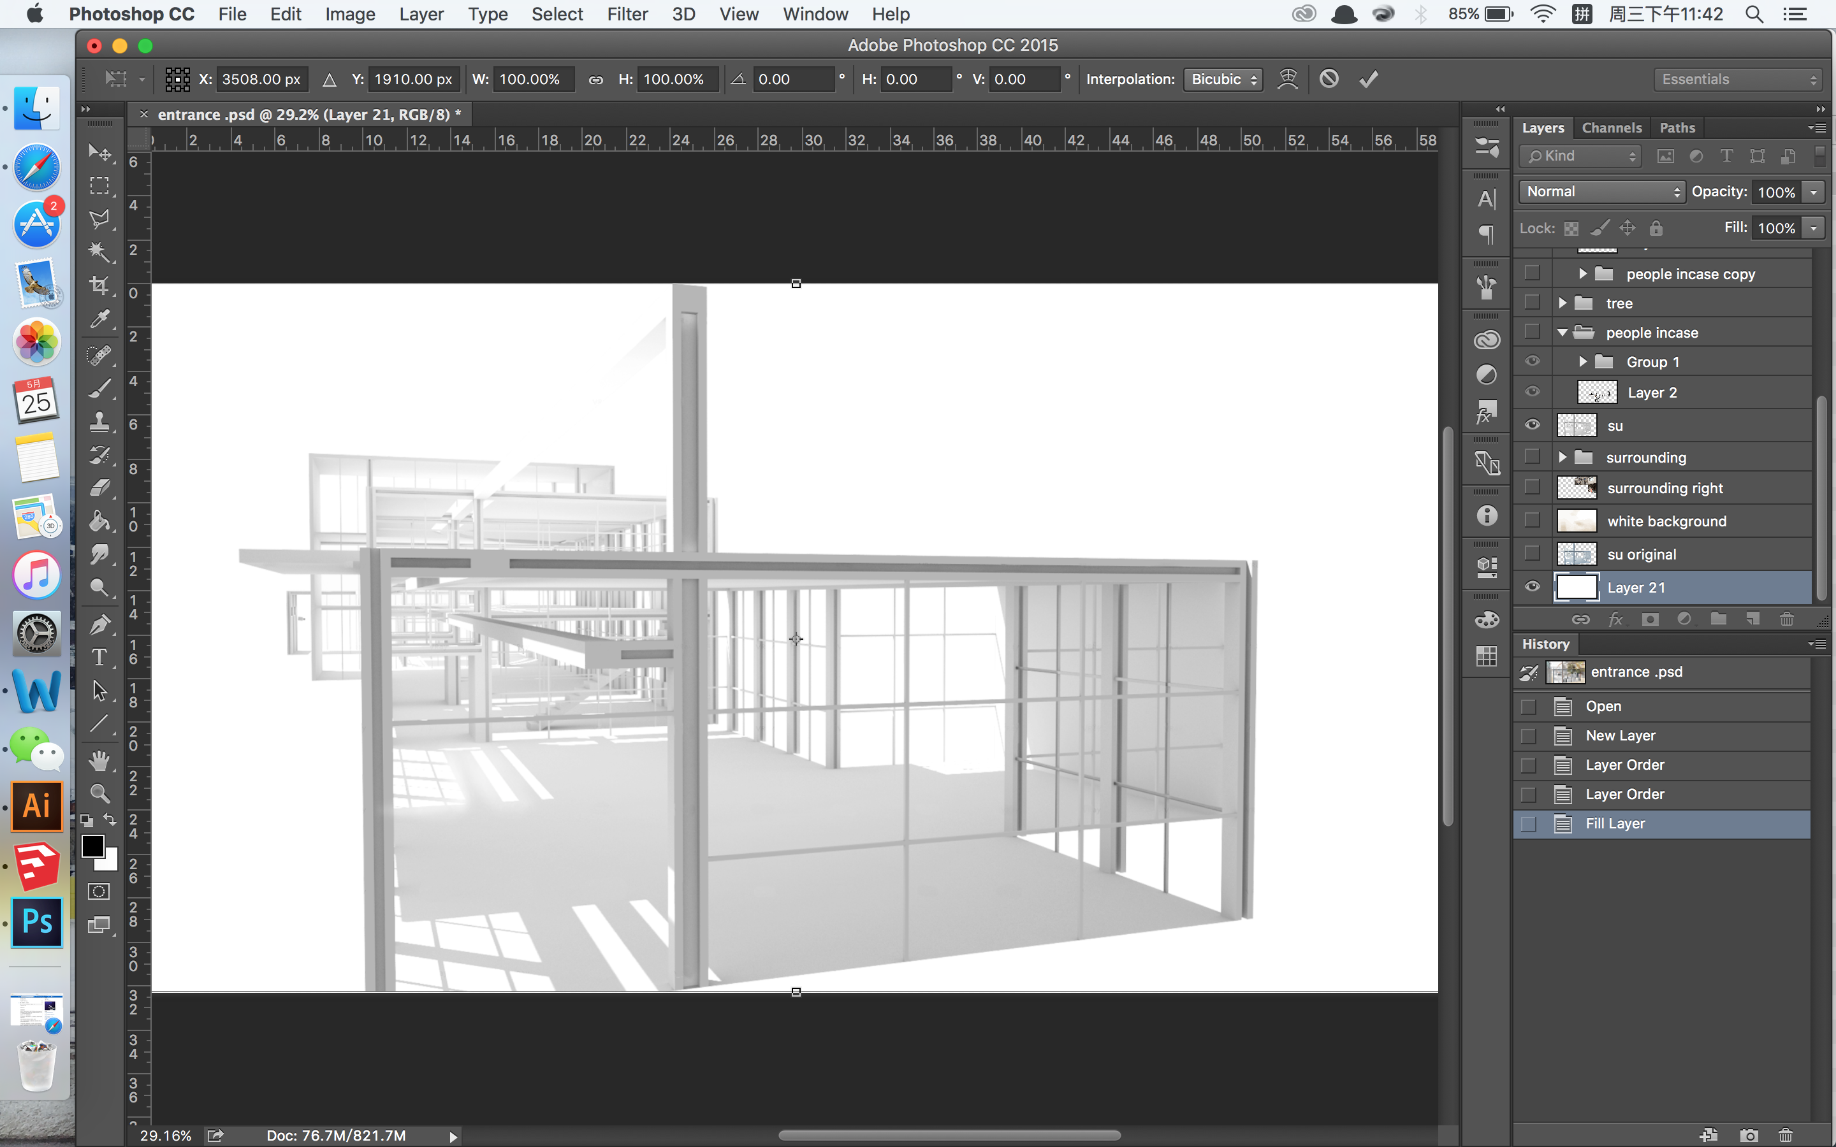Select the Rectangular Marquee tool

99,186
